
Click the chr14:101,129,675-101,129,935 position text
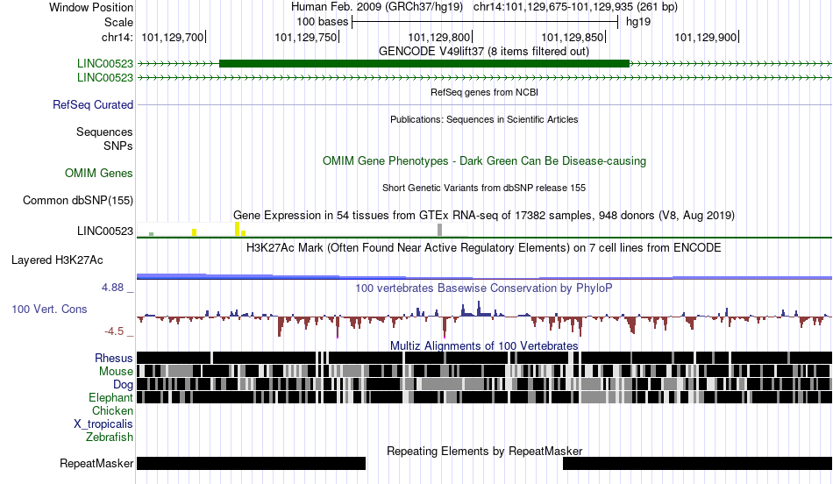coord(575,7)
